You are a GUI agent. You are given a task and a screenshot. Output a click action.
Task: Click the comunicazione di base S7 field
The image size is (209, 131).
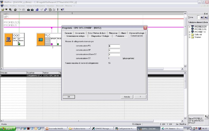(x=114, y=55)
